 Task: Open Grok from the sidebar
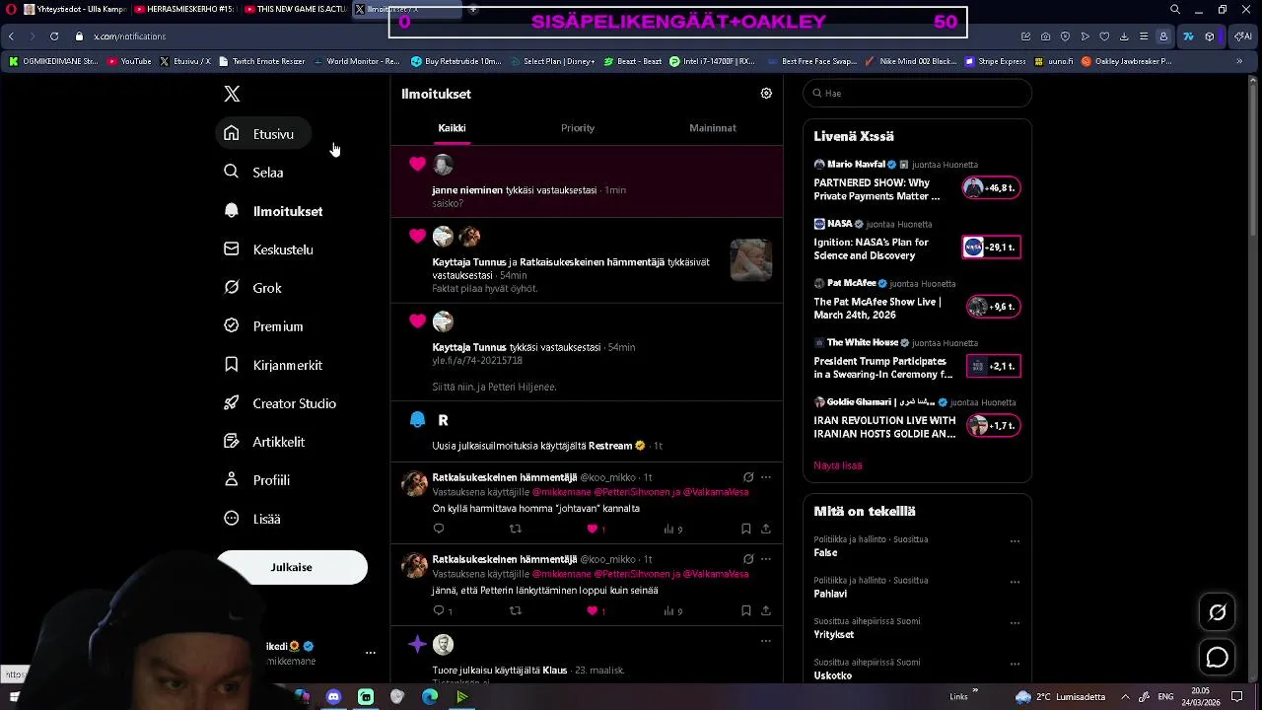coord(253,288)
